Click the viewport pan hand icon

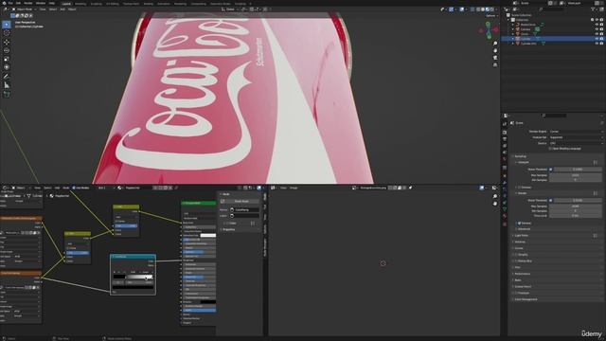[x=495, y=50]
